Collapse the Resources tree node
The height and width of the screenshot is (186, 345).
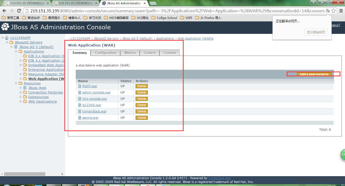[x=16, y=83]
